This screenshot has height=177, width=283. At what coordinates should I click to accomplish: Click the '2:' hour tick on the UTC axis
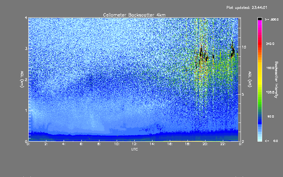(x=46, y=144)
